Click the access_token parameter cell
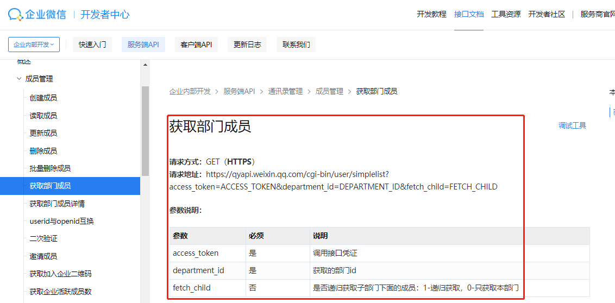The height and width of the screenshot is (303, 615). click(x=208, y=253)
